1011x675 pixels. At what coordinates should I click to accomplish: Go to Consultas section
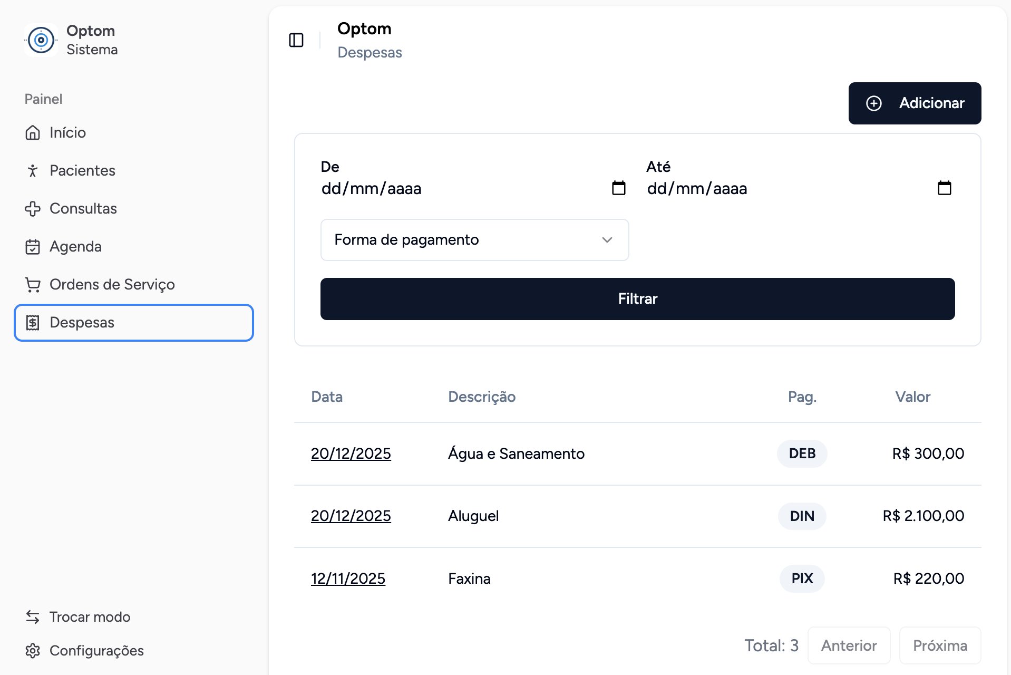tap(83, 209)
